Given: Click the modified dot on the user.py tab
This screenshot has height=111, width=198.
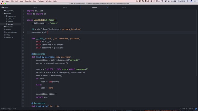Looking at the screenshot, I should (107, 7).
